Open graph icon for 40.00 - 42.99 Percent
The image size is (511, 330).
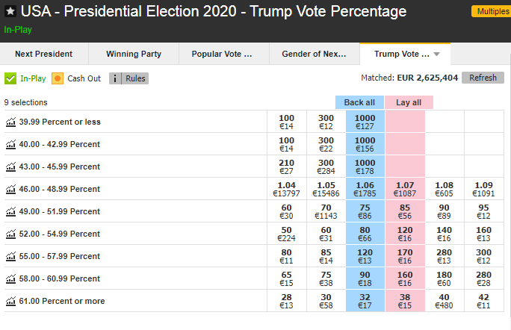pos(10,144)
